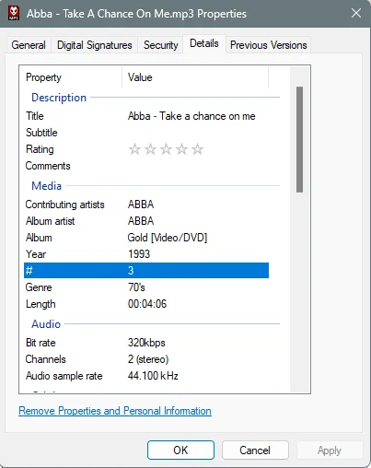Viewport: 371px width, 468px height.
Task: Switch to the General tab
Action: [x=29, y=45]
